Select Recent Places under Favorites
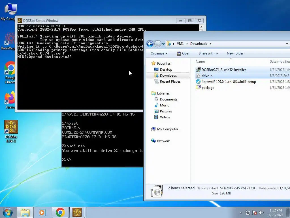 click(x=170, y=81)
